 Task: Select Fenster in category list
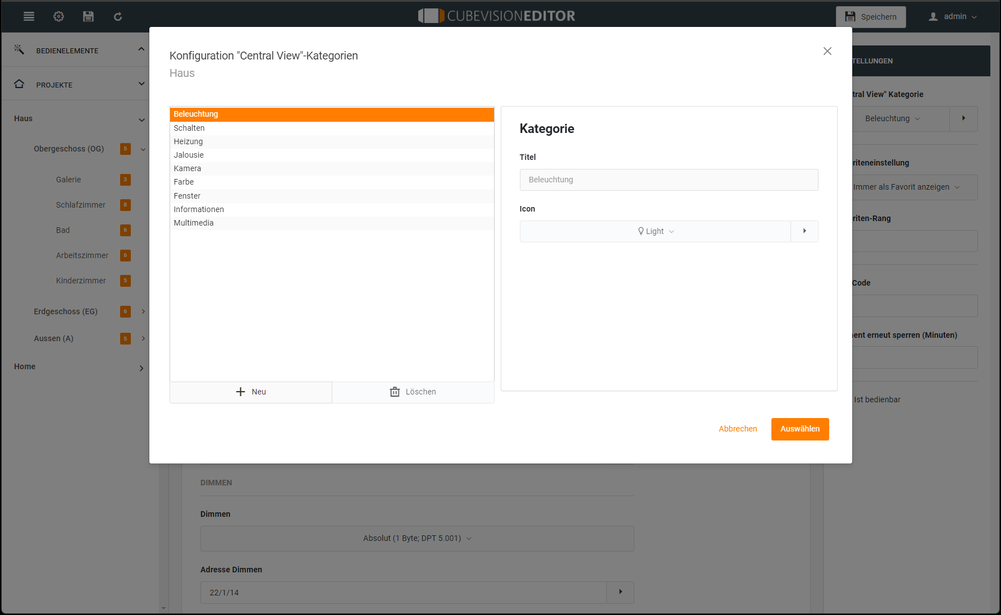point(332,196)
